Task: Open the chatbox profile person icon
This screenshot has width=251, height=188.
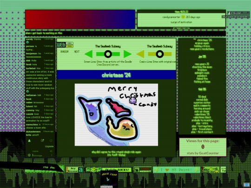Action: (x=29, y=141)
